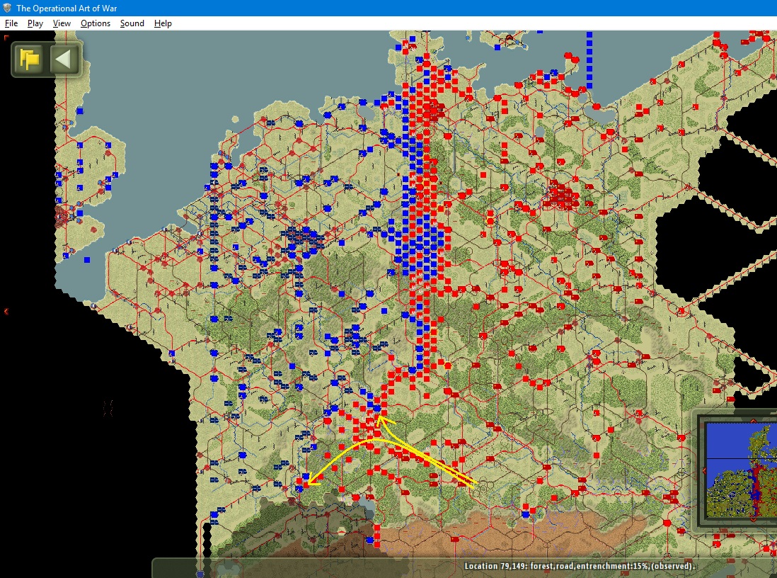Select the vertical blue unit column in the sea
777x578 pixels.
coord(589,60)
